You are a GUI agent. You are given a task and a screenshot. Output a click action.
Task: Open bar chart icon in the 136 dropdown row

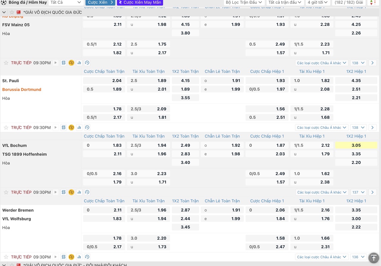coord(79,257)
